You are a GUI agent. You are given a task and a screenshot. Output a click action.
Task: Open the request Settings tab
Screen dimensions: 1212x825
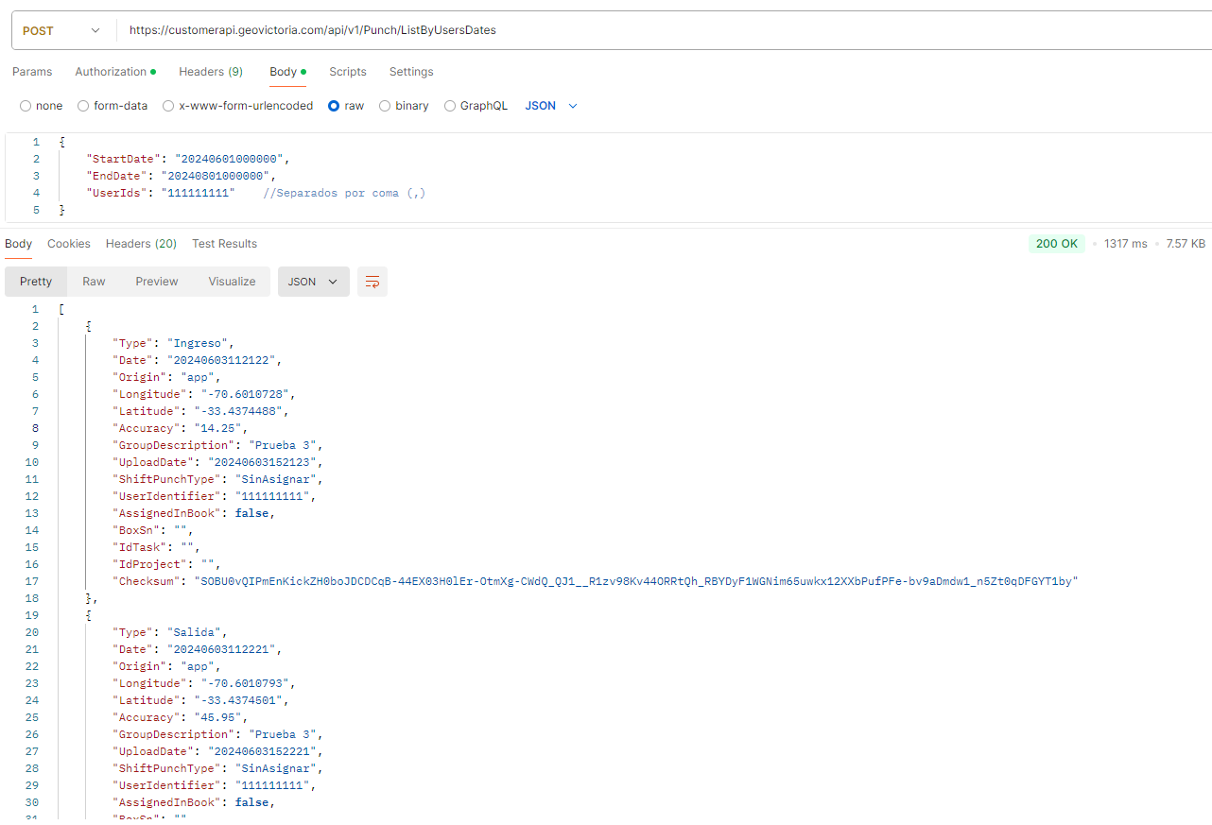pyautogui.click(x=411, y=72)
